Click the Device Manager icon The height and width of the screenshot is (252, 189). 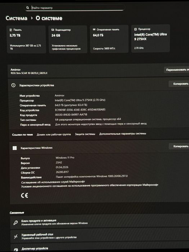tap(16, 249)
